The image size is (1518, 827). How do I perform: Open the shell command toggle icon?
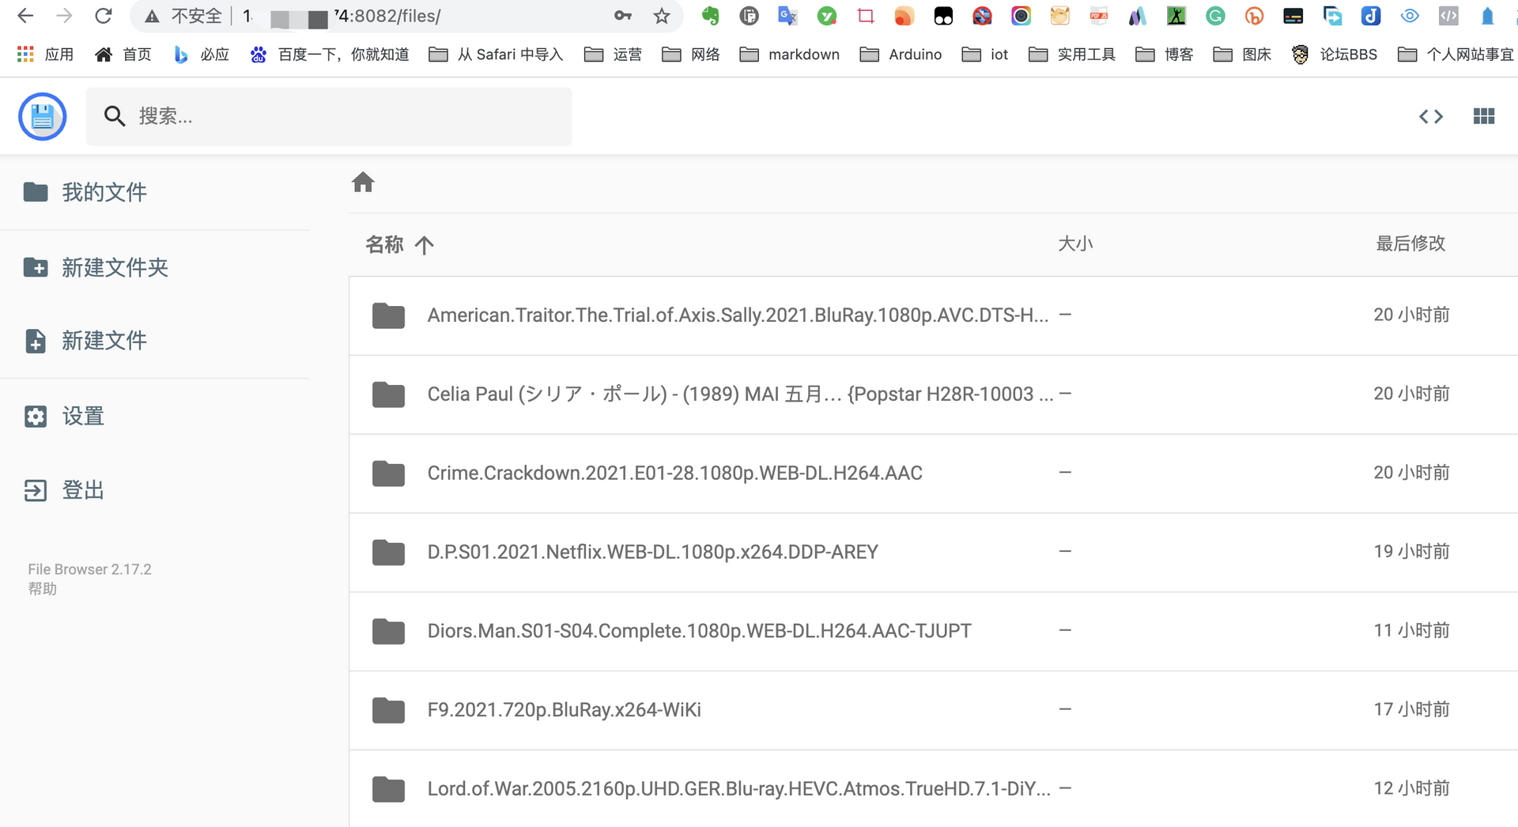(x=1430, y=117)
